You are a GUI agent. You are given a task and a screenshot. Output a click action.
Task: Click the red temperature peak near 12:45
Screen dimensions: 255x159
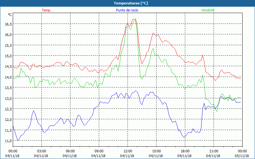click(135, 19)
